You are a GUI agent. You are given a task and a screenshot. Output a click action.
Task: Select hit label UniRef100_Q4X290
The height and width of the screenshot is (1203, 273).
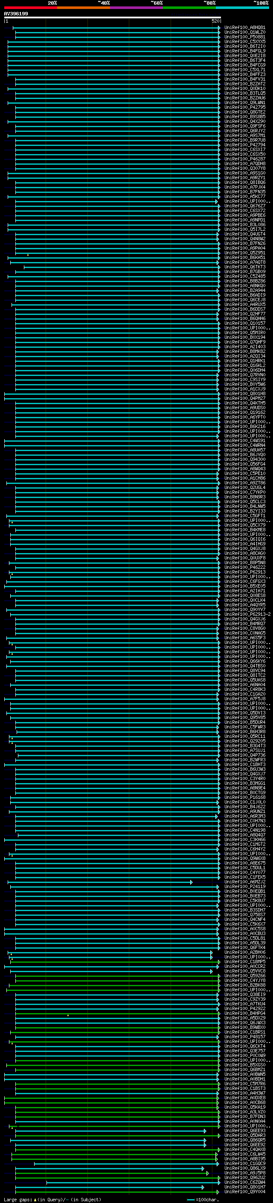coord(244,122)
